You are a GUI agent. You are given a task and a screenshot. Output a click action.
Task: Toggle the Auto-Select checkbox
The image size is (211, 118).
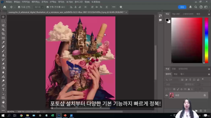tap(19, 7)
